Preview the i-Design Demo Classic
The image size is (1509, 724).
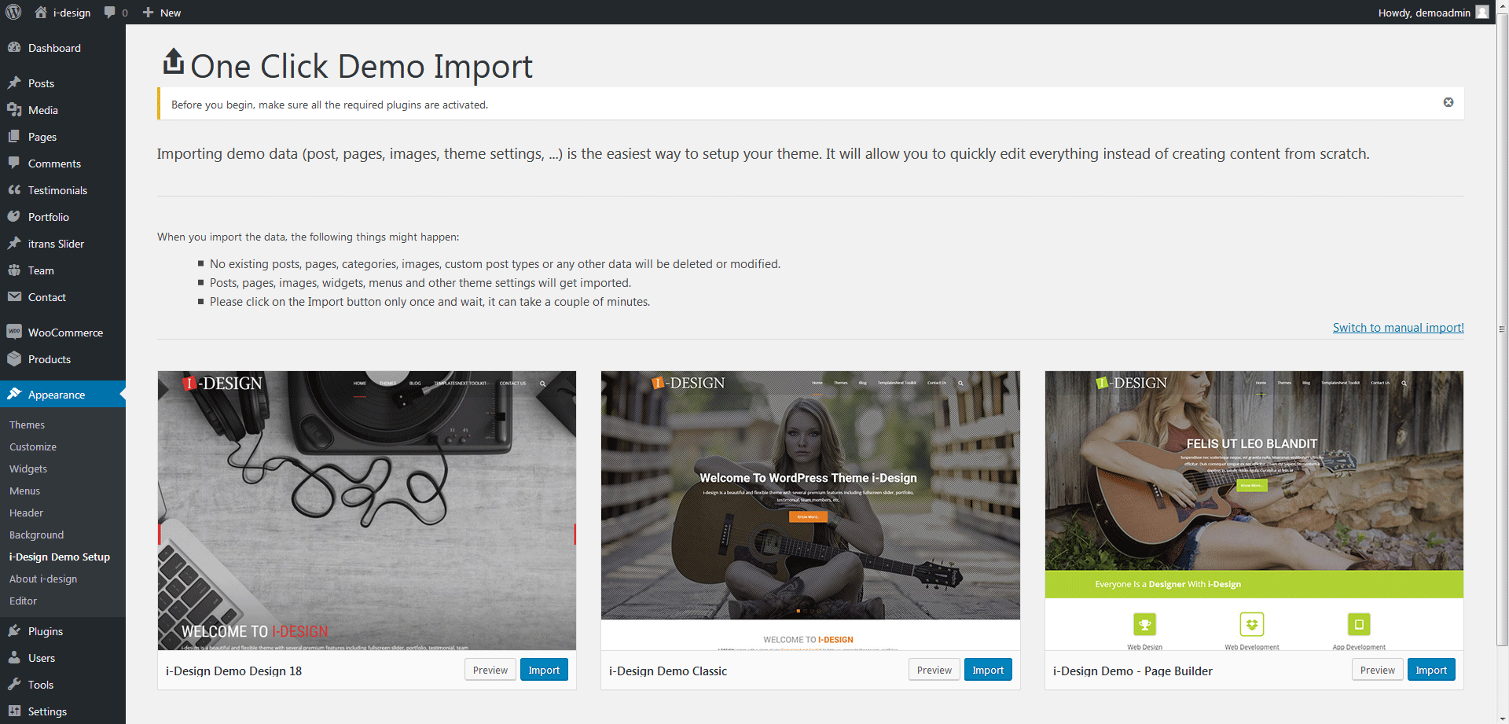(x=934, y=671)
